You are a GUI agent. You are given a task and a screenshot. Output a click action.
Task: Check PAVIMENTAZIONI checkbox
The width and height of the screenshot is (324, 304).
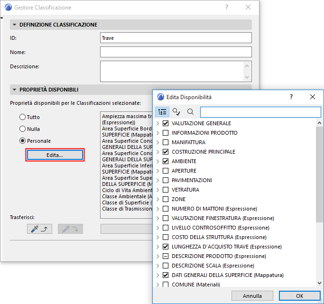[166, 180]
